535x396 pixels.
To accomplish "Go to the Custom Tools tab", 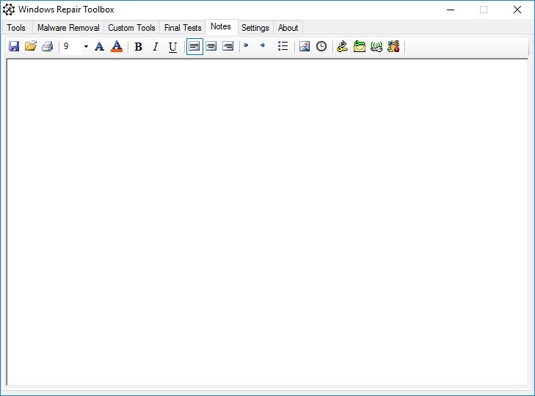I will pyautogui.click(x=131, y=28).
